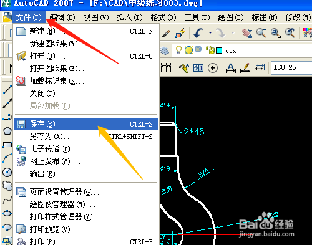Open the 视图(V) menu
The height and width of the screenshot is (245, 312).
click(96, 17)
